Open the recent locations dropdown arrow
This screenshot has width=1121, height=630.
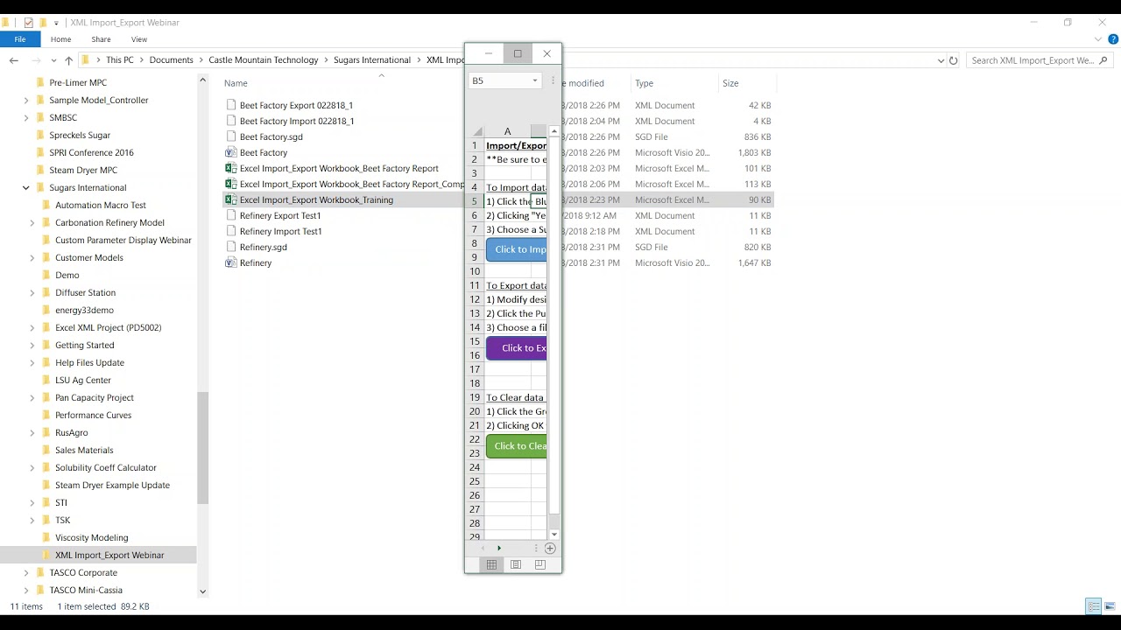pyautogui.click(x=53, y=60)
